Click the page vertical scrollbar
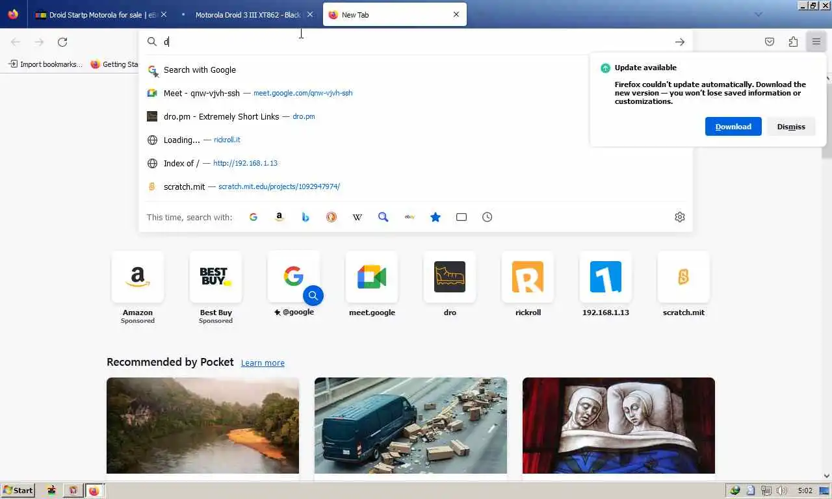This screenshot has height=499, width=832. 827,276
